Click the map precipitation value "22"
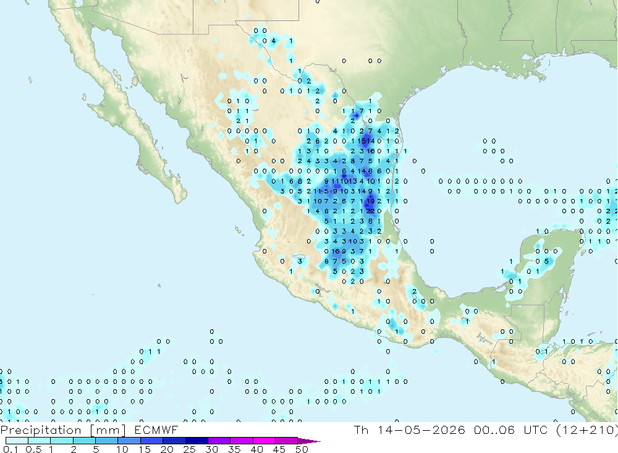The image size is (618, 453). (x=370, y=211)
